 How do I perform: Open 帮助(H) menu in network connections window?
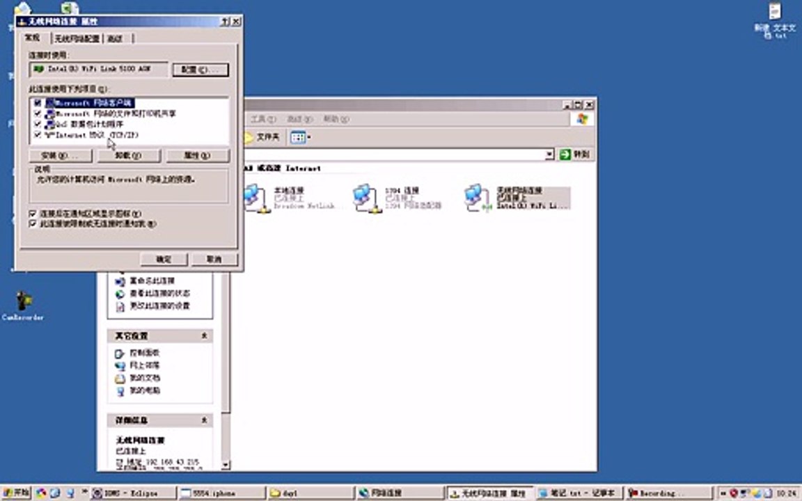[336, 119]
